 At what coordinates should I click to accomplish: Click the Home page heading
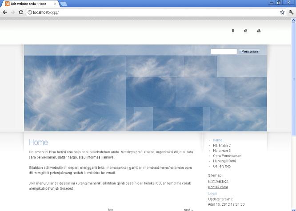(x=38, y=142)
